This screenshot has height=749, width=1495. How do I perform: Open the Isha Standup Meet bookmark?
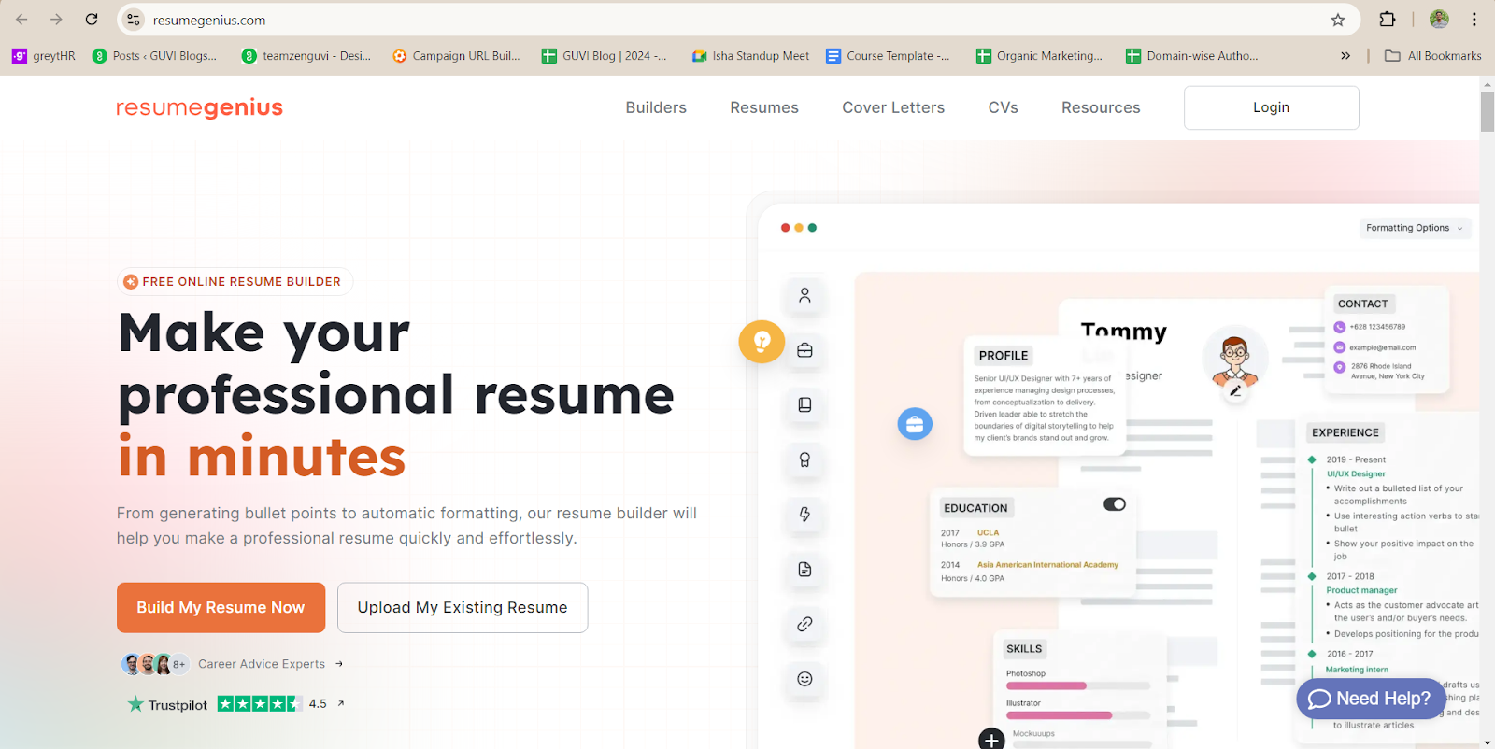coord(751,56)
